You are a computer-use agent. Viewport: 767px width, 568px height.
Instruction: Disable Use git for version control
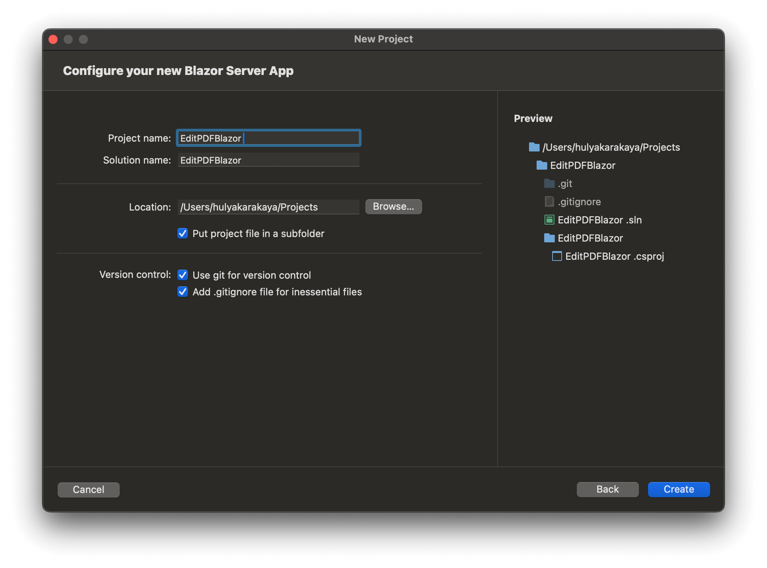click(x=183, y=275)
